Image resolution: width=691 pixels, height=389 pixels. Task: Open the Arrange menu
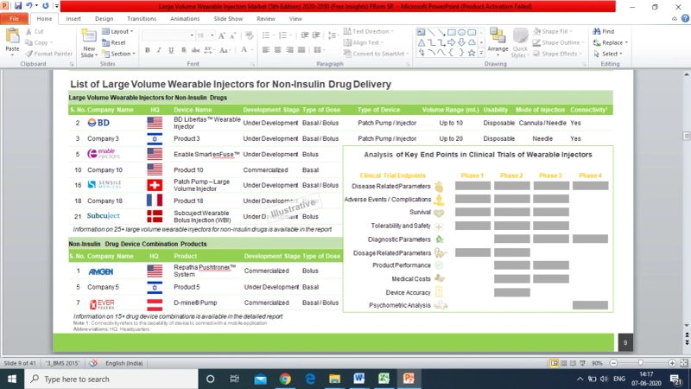tap(498, 42)
